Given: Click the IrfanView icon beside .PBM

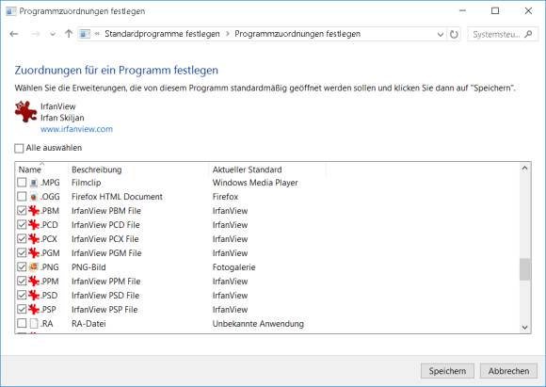Looking at the screenshot, I should click(x=34, y=211).
